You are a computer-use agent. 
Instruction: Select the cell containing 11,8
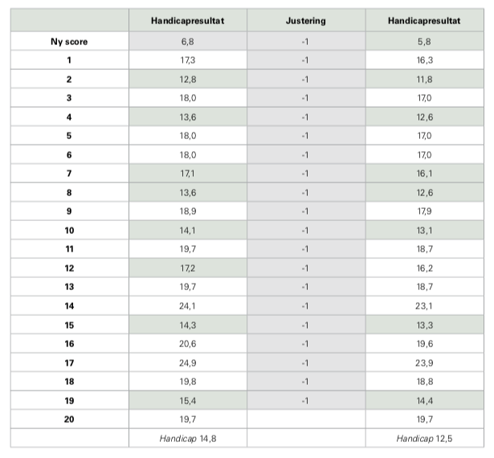pyautogui.click(x=424, y=79)
